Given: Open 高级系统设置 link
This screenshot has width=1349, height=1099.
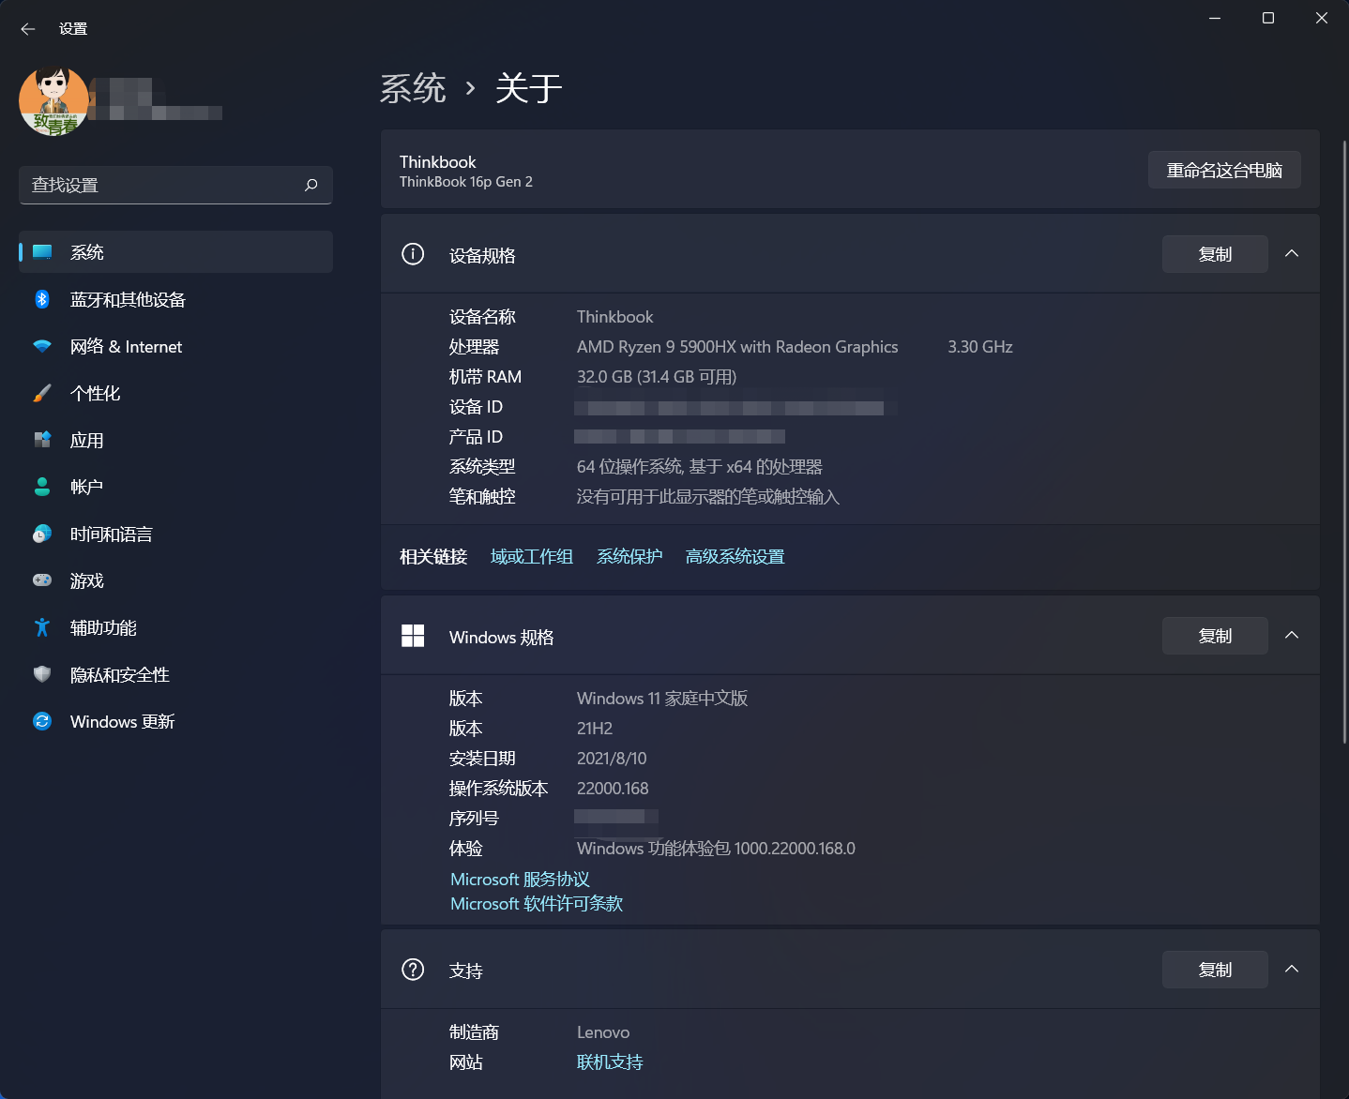Looking at the screenshot, I should (735, 557).
